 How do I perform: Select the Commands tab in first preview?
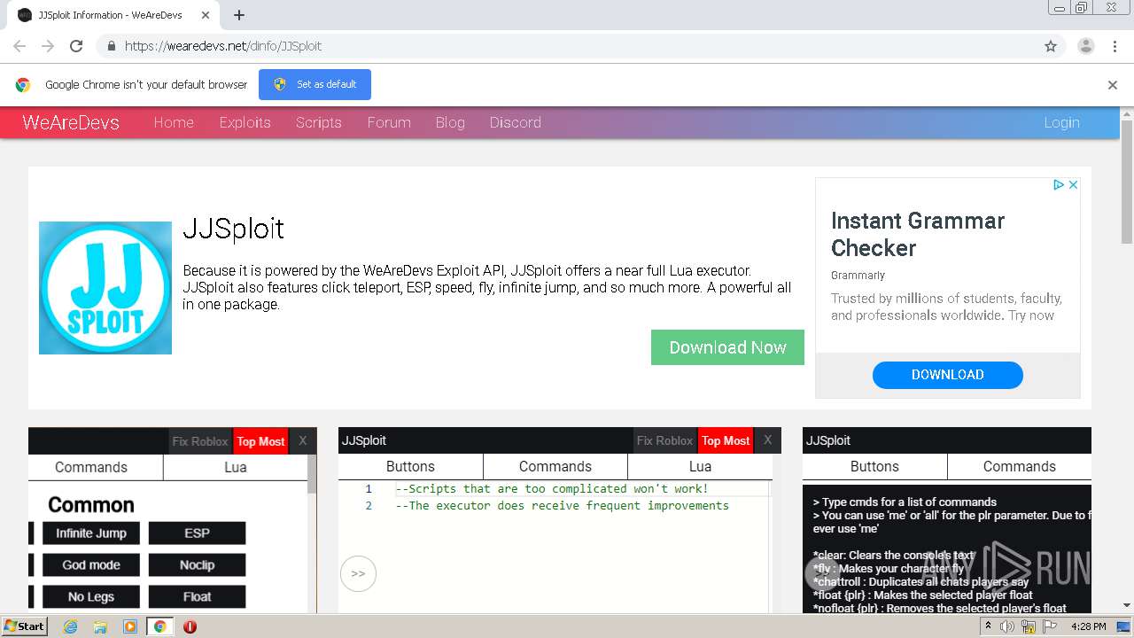[x=91, y=467]
